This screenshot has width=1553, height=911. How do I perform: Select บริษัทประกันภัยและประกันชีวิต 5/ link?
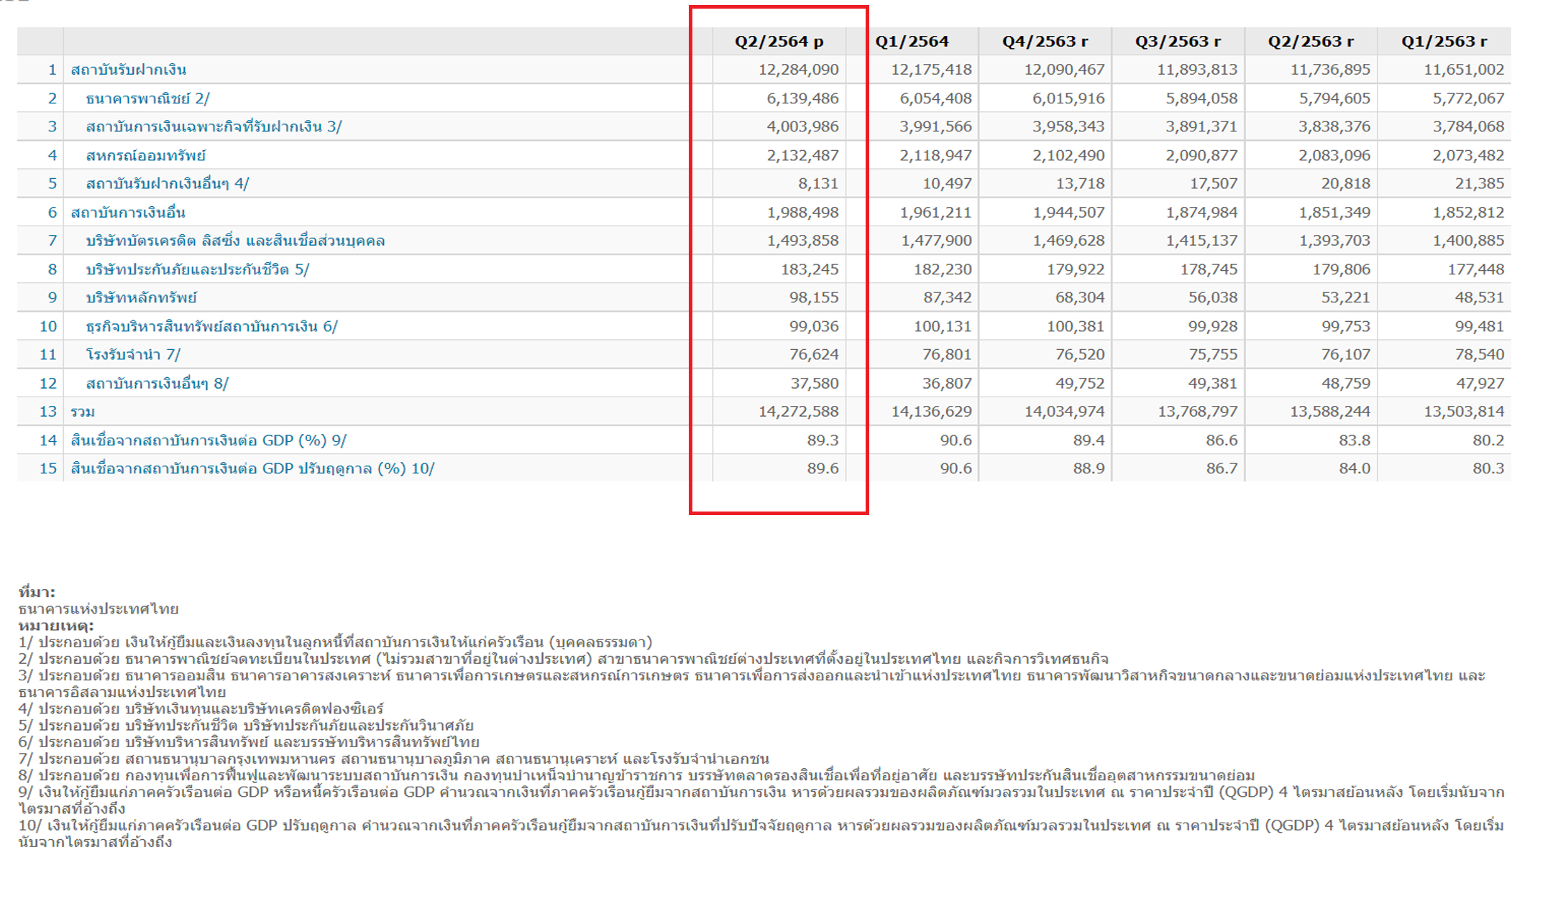pos(197,269)
